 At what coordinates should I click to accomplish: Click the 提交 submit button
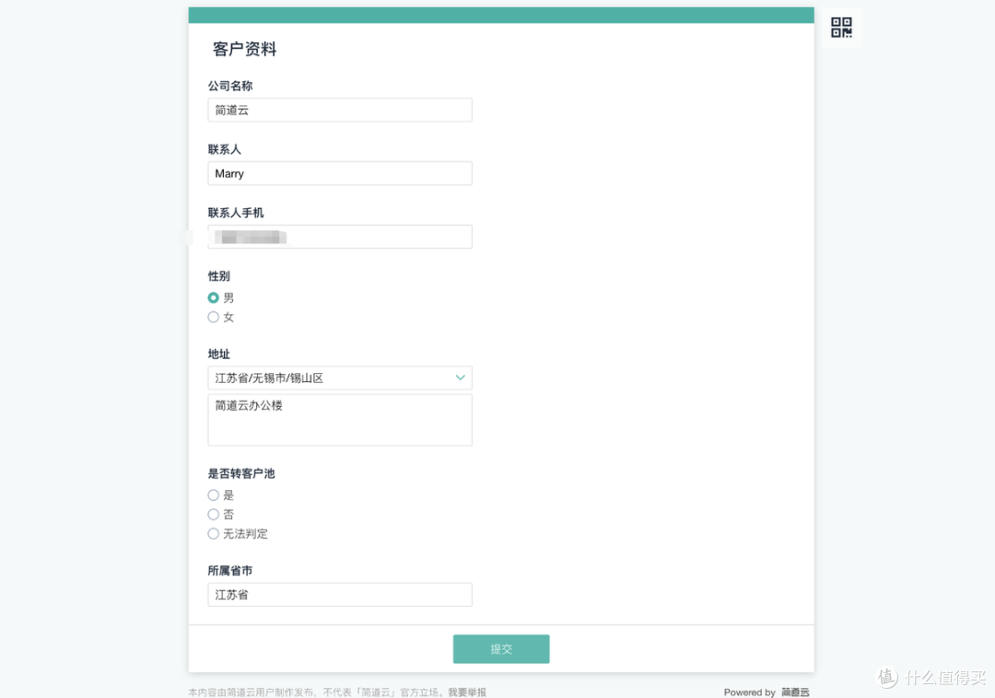click(x=500, y=648)
